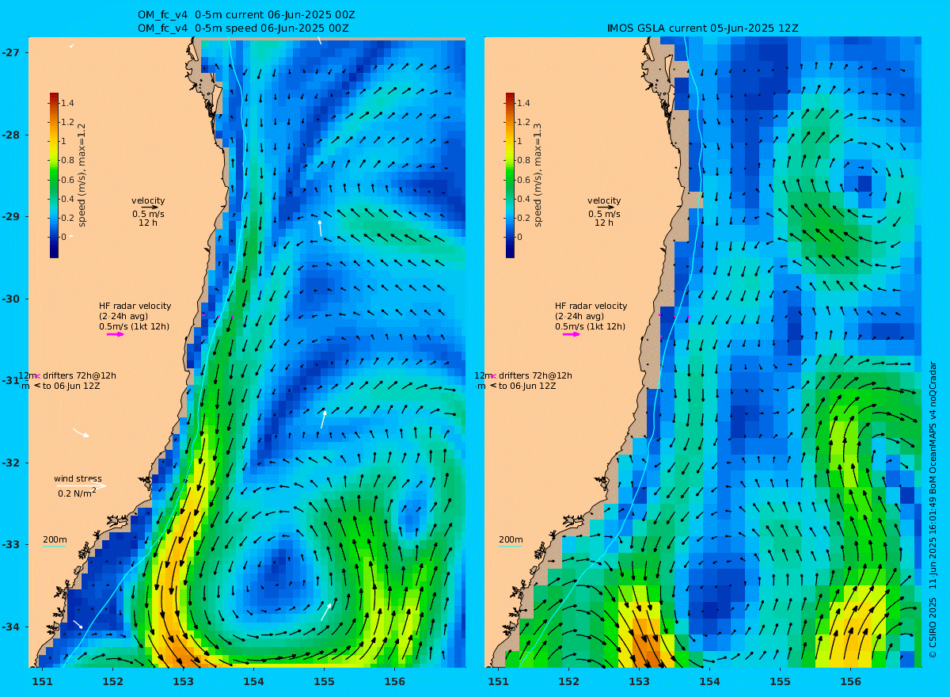This screenshot has width=950, height=697.
Task: Click the right map speed colorbar
Action: click(510, 175)
